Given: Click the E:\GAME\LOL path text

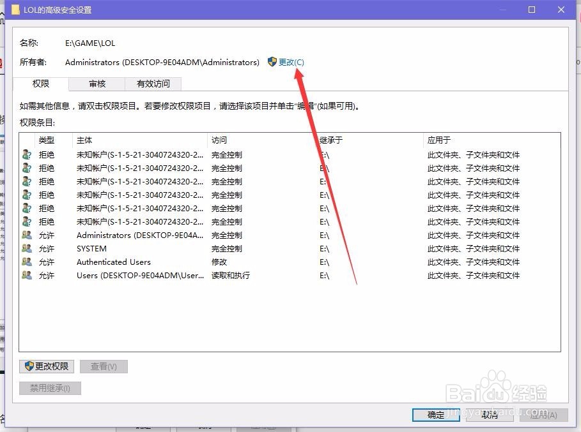Looking at the screenshot, I should coord(90,43).
